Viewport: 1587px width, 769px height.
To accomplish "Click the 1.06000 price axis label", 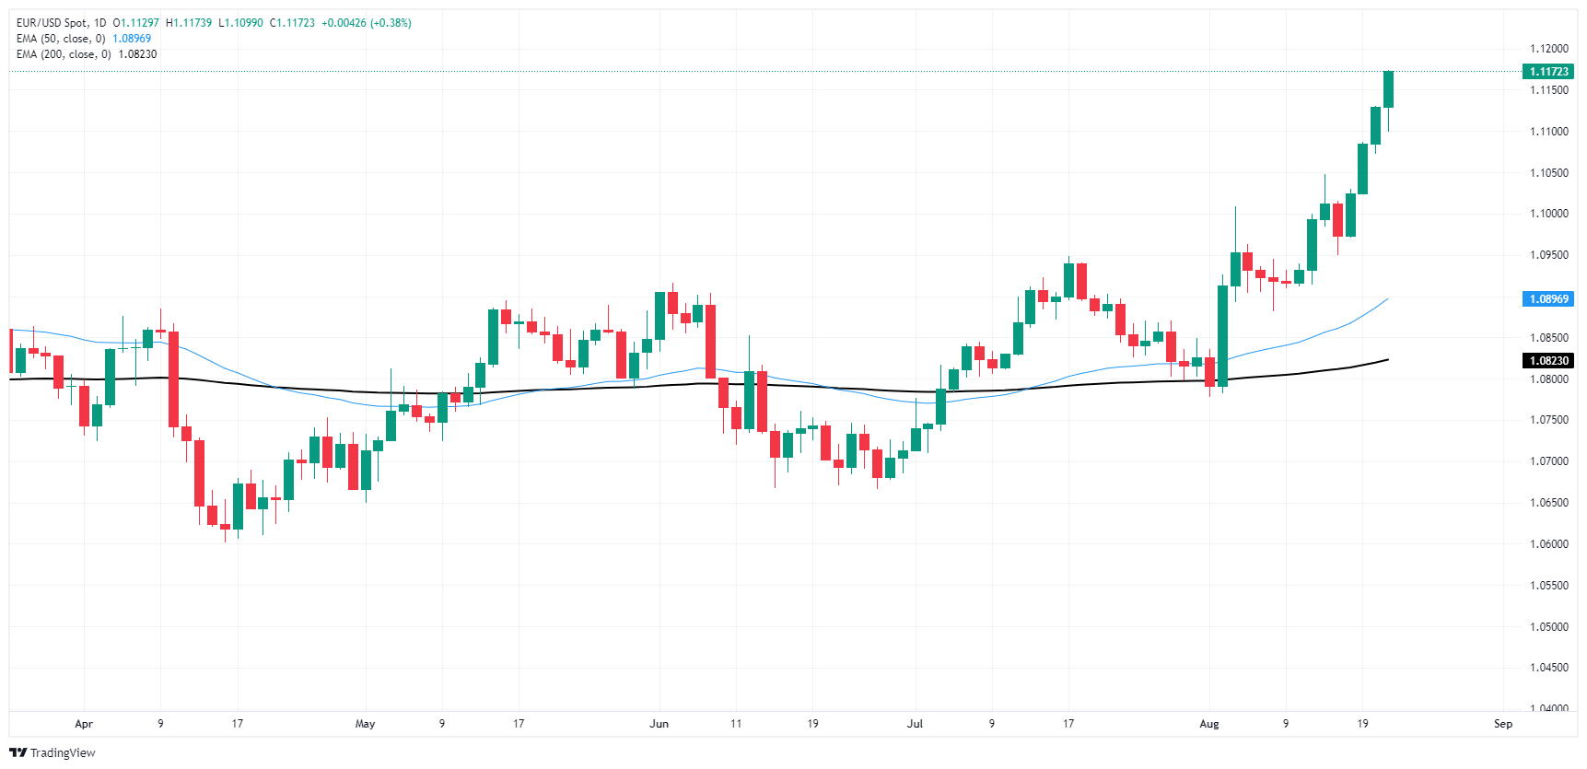I will (1548, 544).
